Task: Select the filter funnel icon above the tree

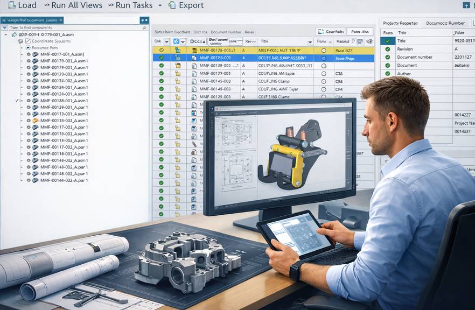Action: [x=4, y=27]
